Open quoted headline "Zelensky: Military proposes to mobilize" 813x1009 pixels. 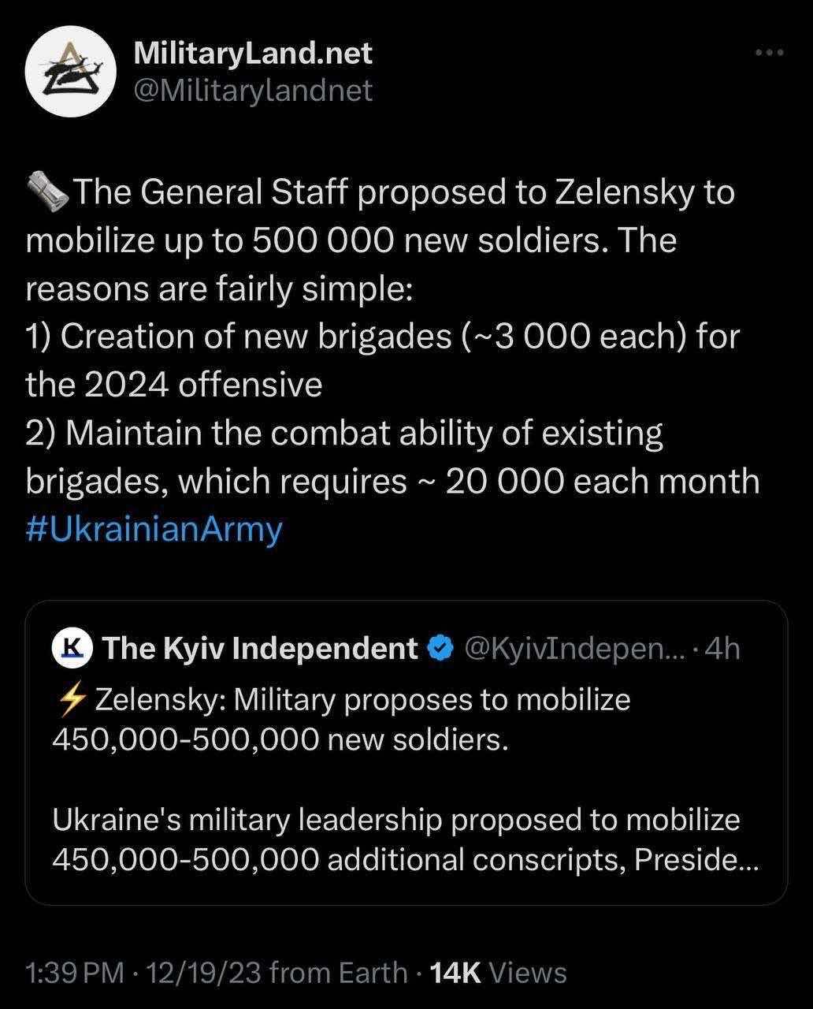(362, 699)
